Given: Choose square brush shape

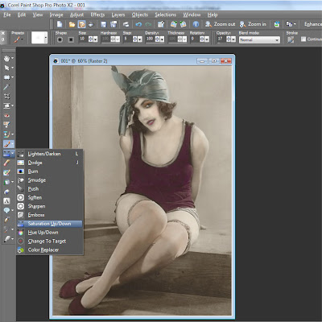Looking at the screenshot, I should tap(71, 39).
